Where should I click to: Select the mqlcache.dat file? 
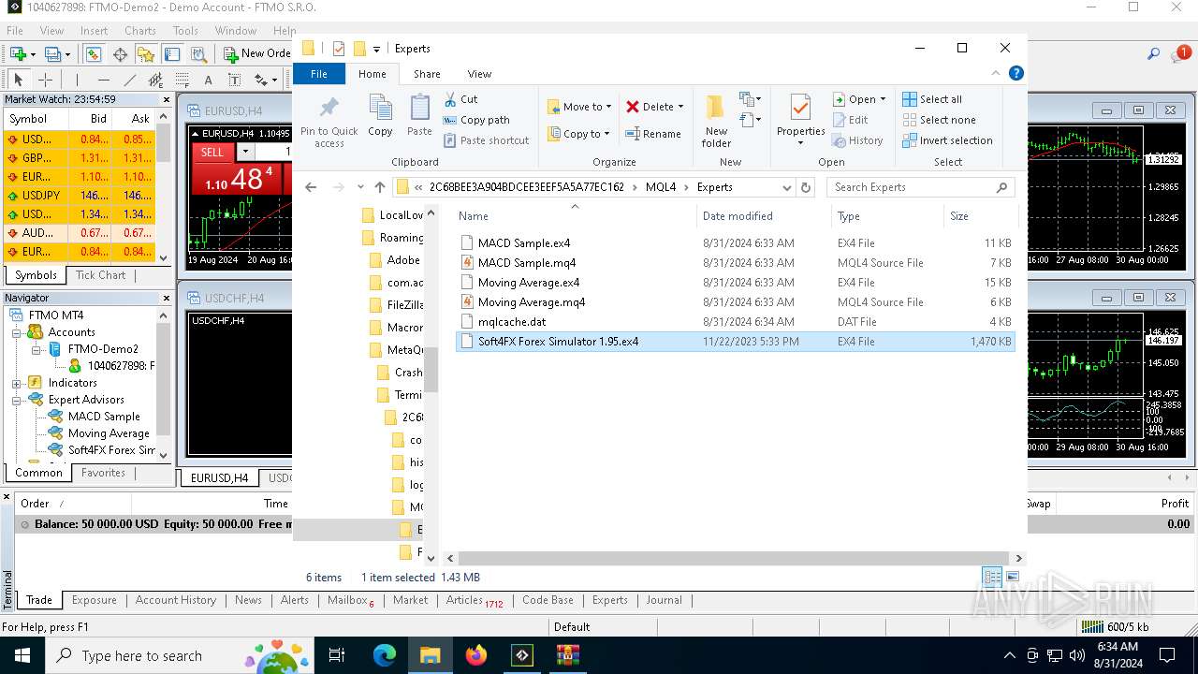pos(735,322)
